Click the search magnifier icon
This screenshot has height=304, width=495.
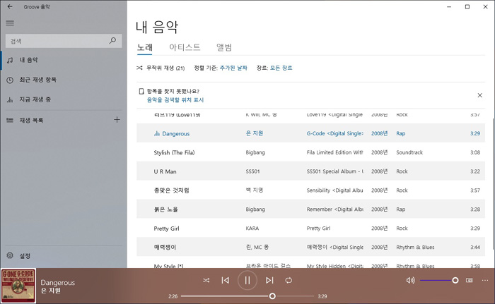point(112,41)
